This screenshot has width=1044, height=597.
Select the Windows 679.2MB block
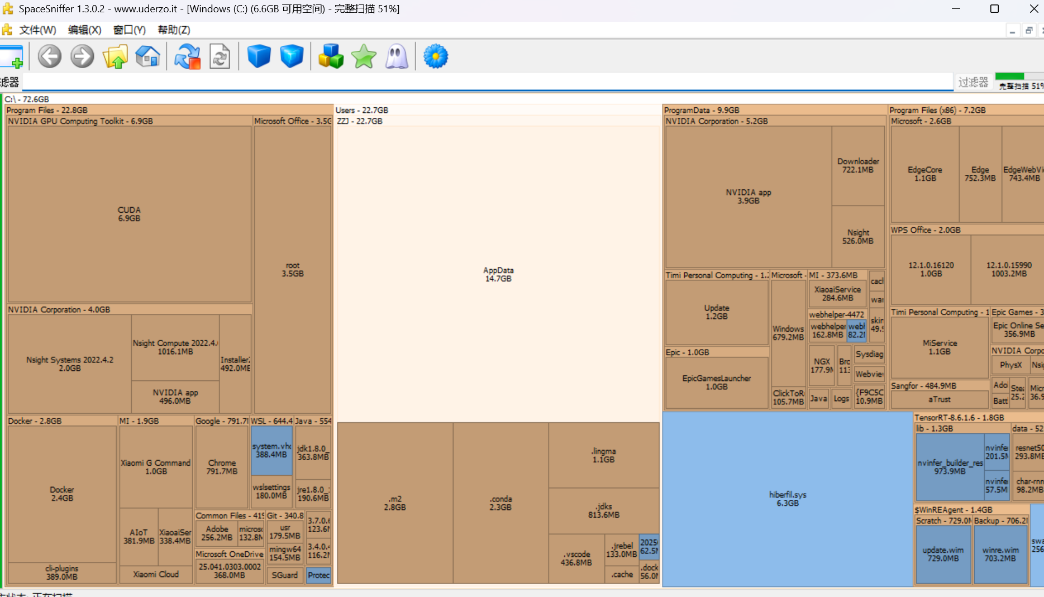[x=788, y=333]
